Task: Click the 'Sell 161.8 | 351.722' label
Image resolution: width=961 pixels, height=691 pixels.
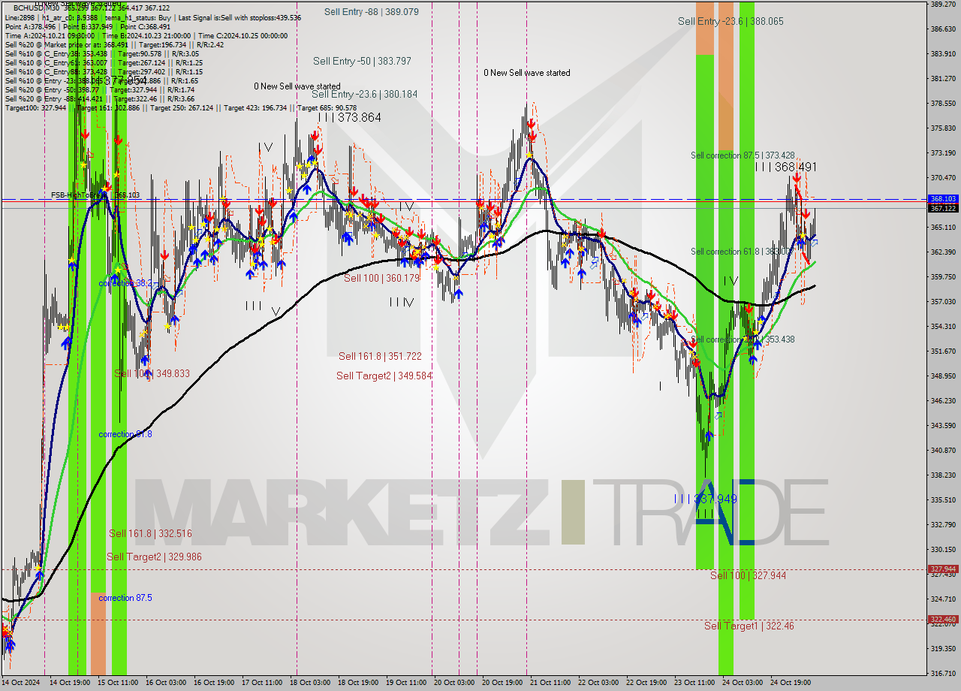Action: point(380,356)
